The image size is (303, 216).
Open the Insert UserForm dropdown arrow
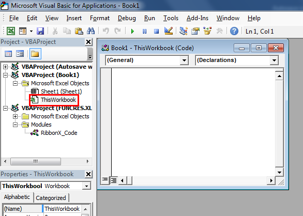click(32, 31)
